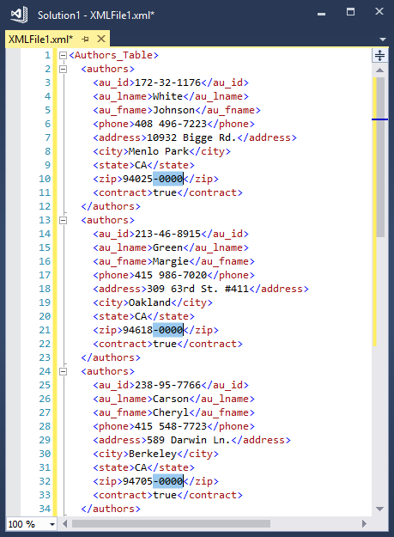Click address 10932 Bigge Rd.
This screenshot has width=394, height=537.
click(191, 137)
